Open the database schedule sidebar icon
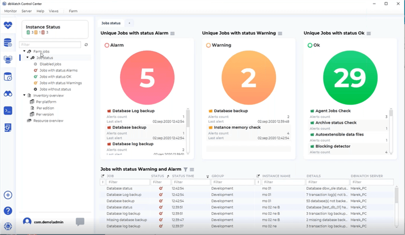This screenshot has height=235, width=405. (8, 77)
